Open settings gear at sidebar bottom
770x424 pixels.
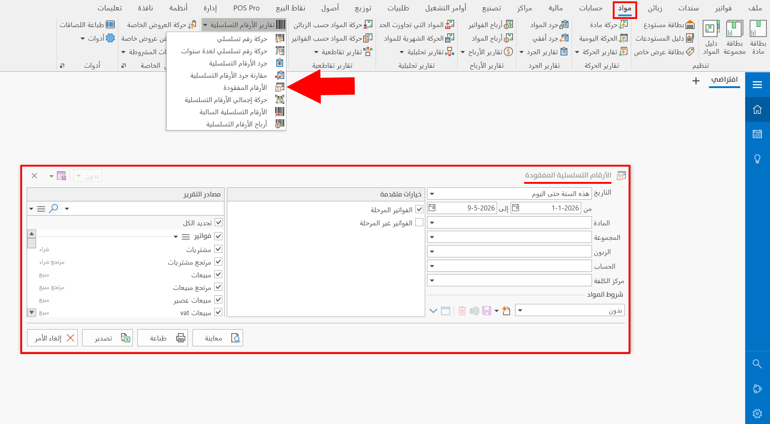[757, 414]
